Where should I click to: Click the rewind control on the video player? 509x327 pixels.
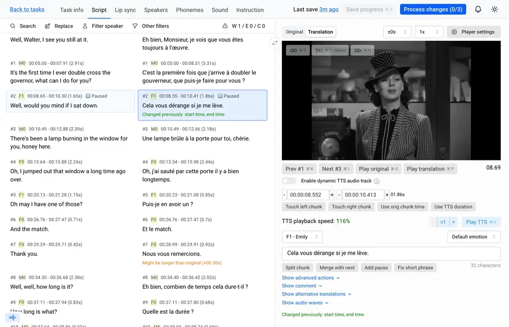297,50
